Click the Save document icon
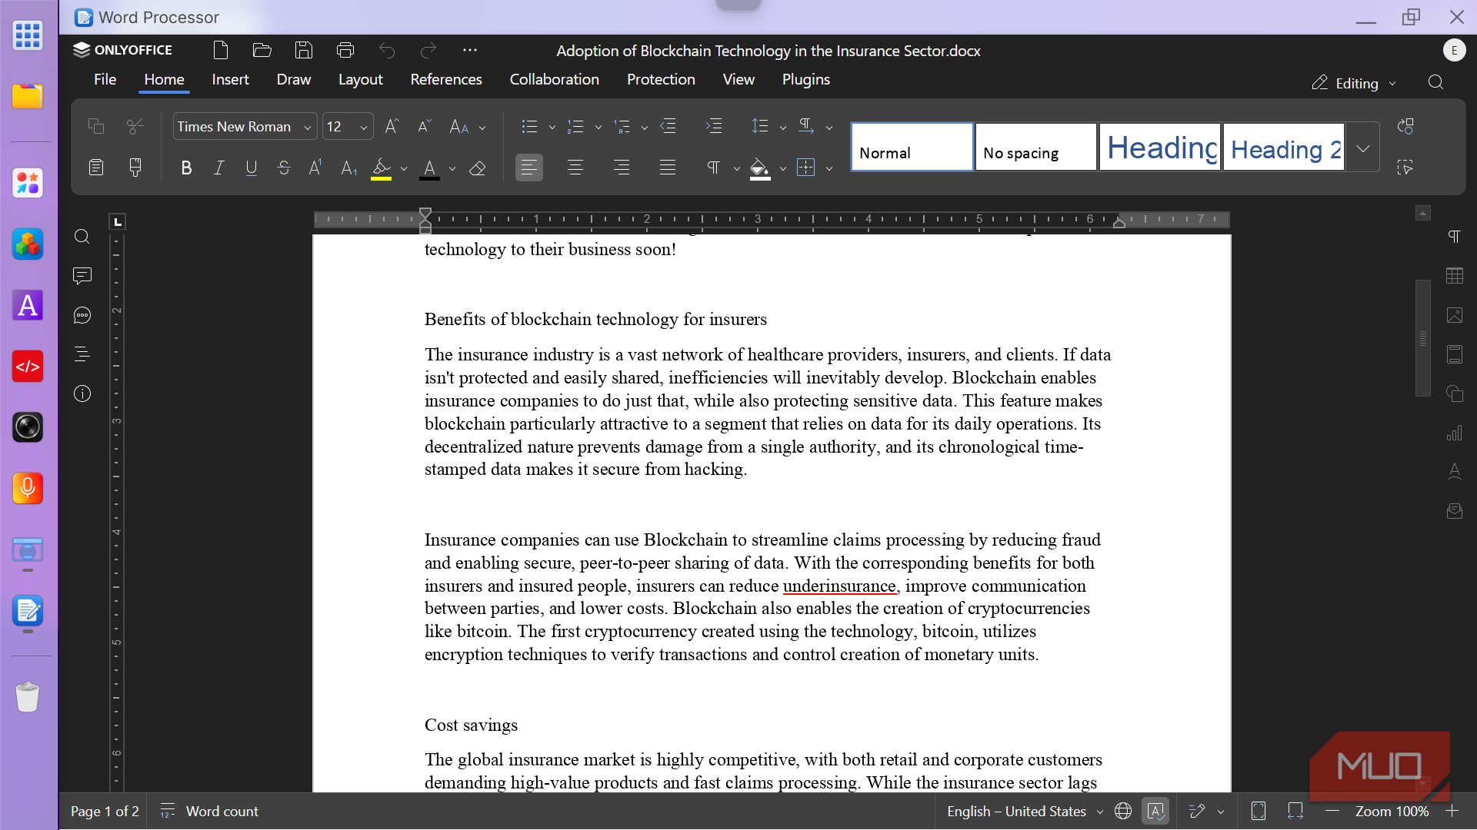 [304, 51]
